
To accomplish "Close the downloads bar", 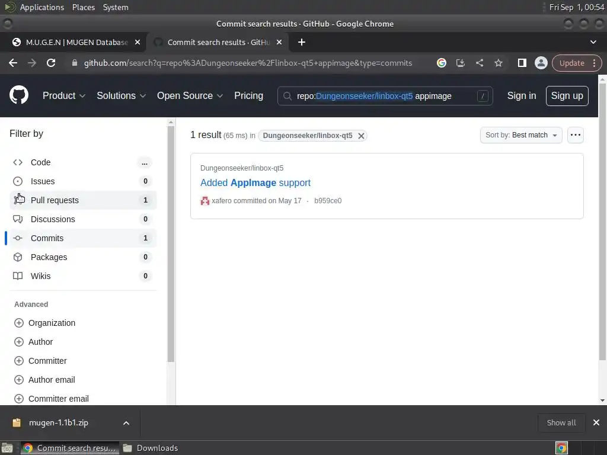I will (x=596, y=422).
